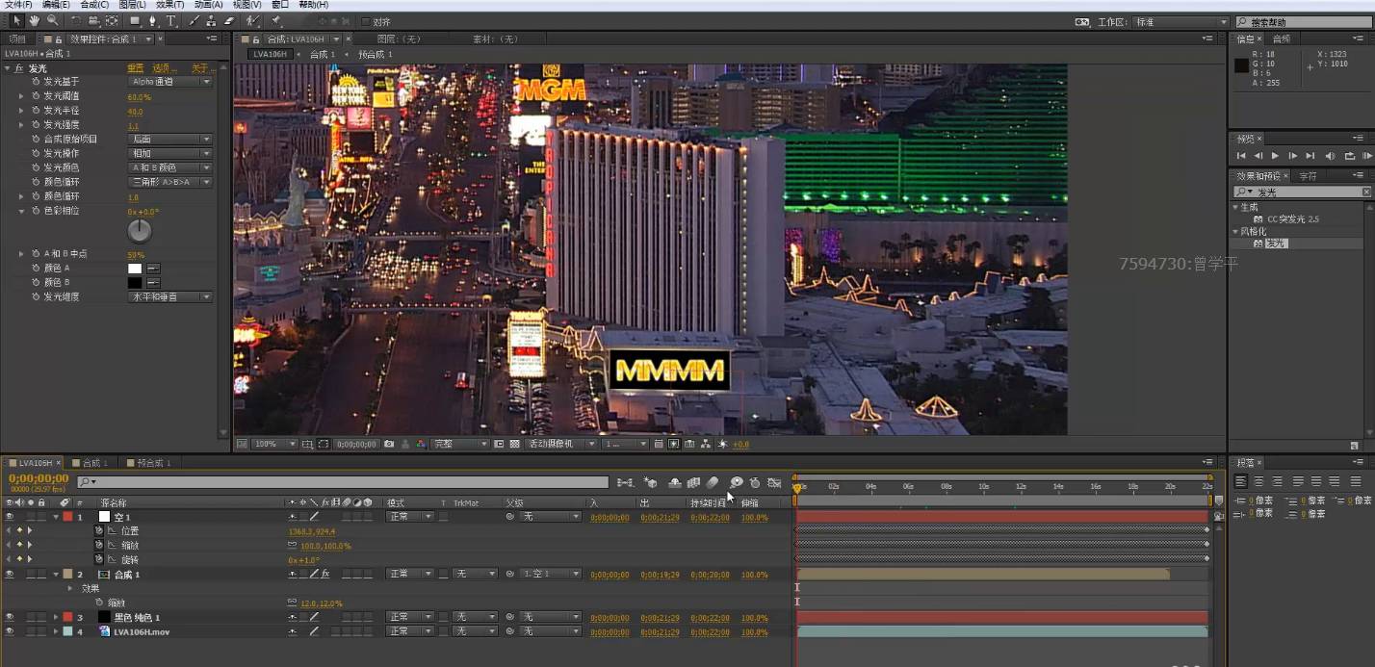Select the Puppet Pin tool

tap(276, 20)
